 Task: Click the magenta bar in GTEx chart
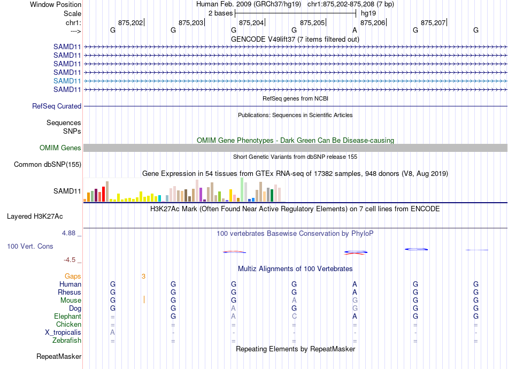point(201,195)
